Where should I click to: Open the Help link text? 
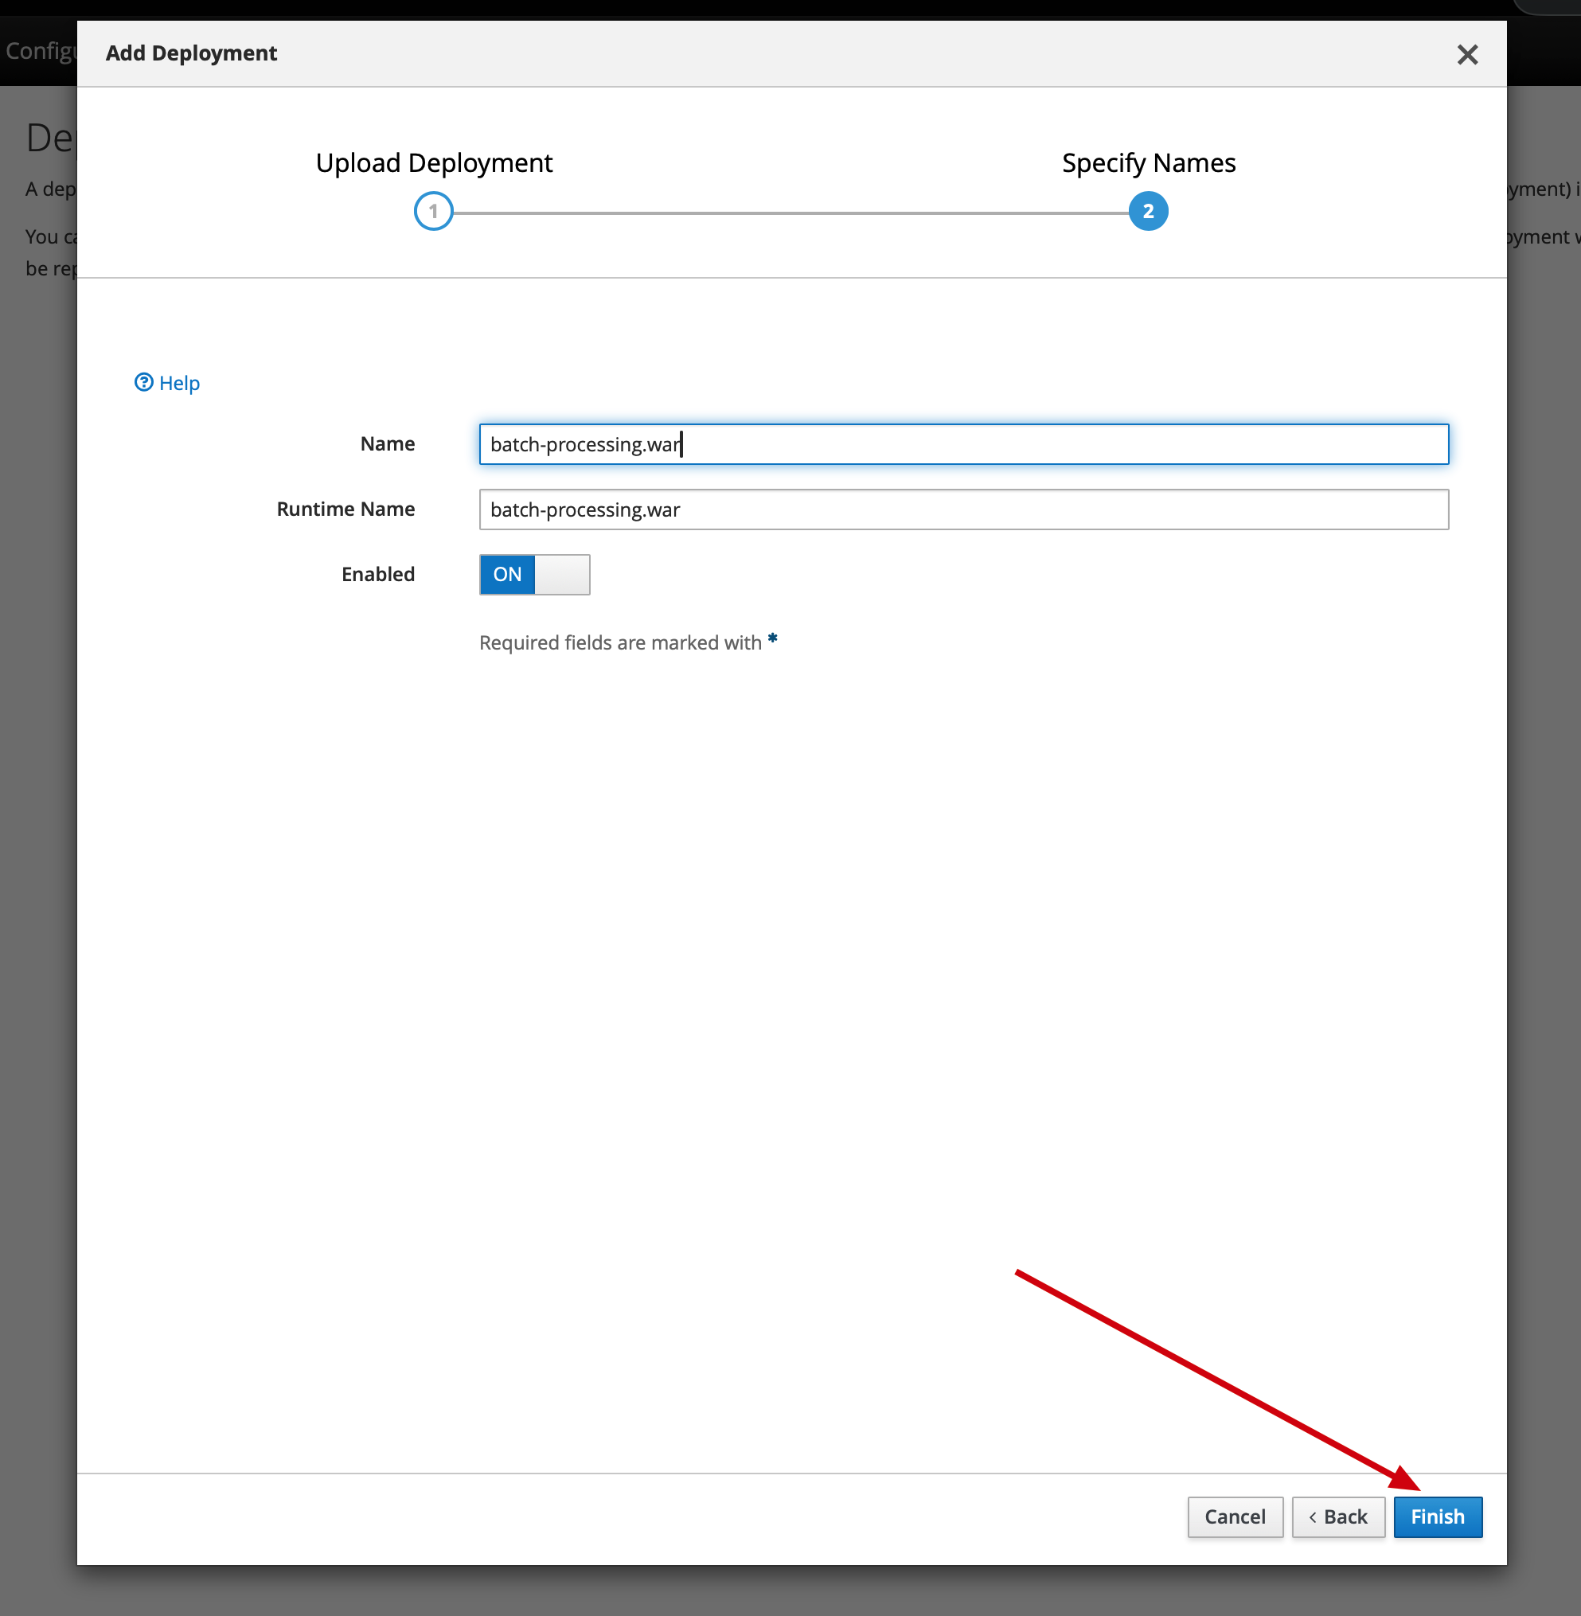[179, 384]
